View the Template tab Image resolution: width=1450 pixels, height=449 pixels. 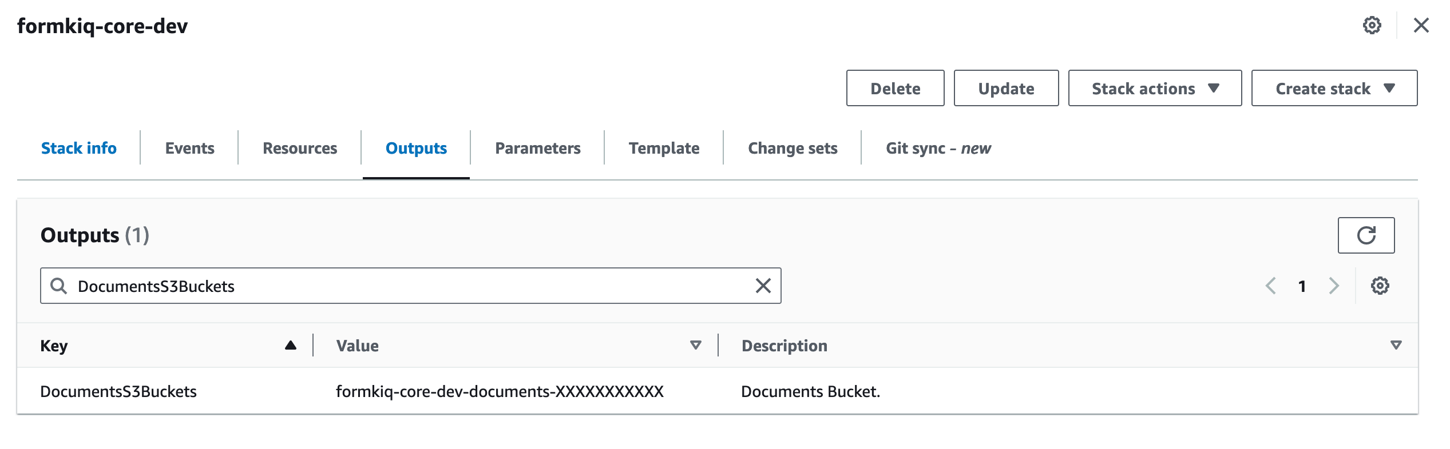click(x=664, y=149)
